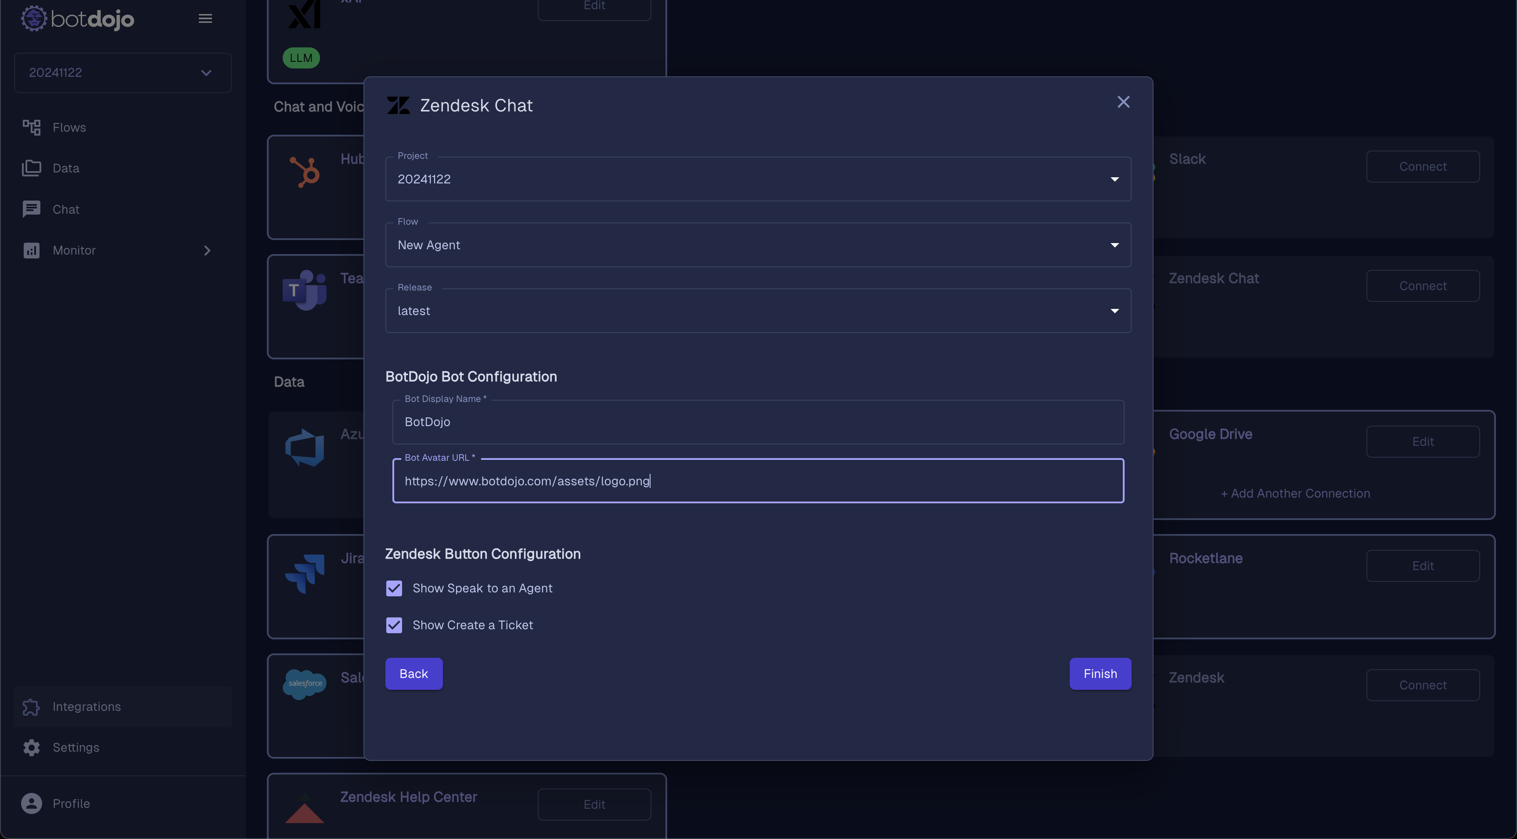Click into the Bot Avatar URL field
The image size is (1517, 839).
click(758, 480)
